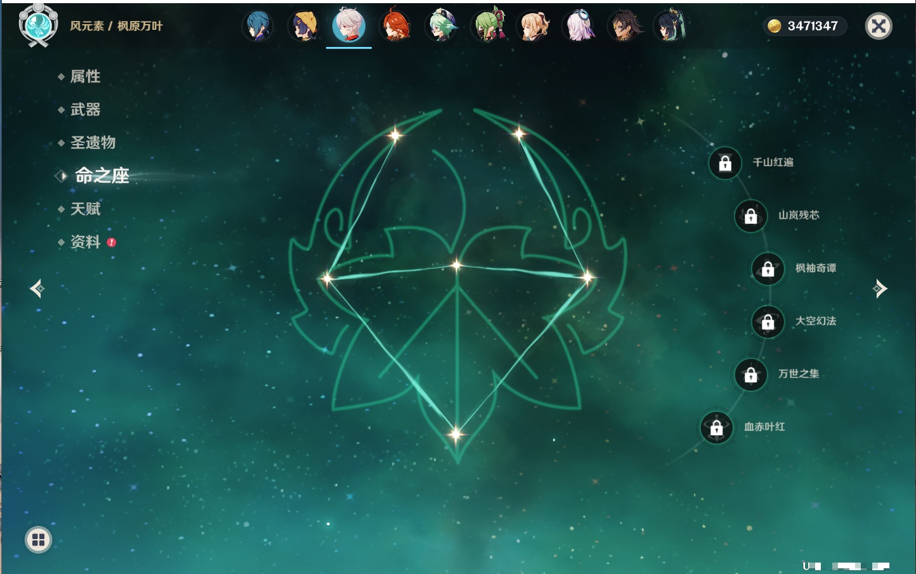
Task: Open the grid menu button
Action: tap(38, 540)
